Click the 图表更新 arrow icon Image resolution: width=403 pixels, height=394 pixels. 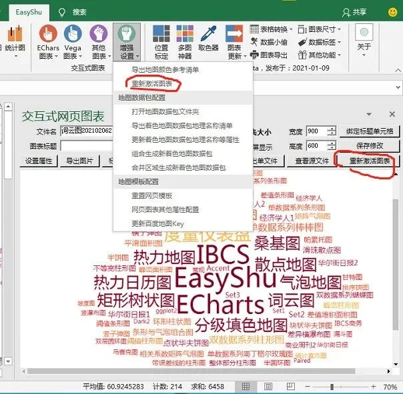click(235, 42)
